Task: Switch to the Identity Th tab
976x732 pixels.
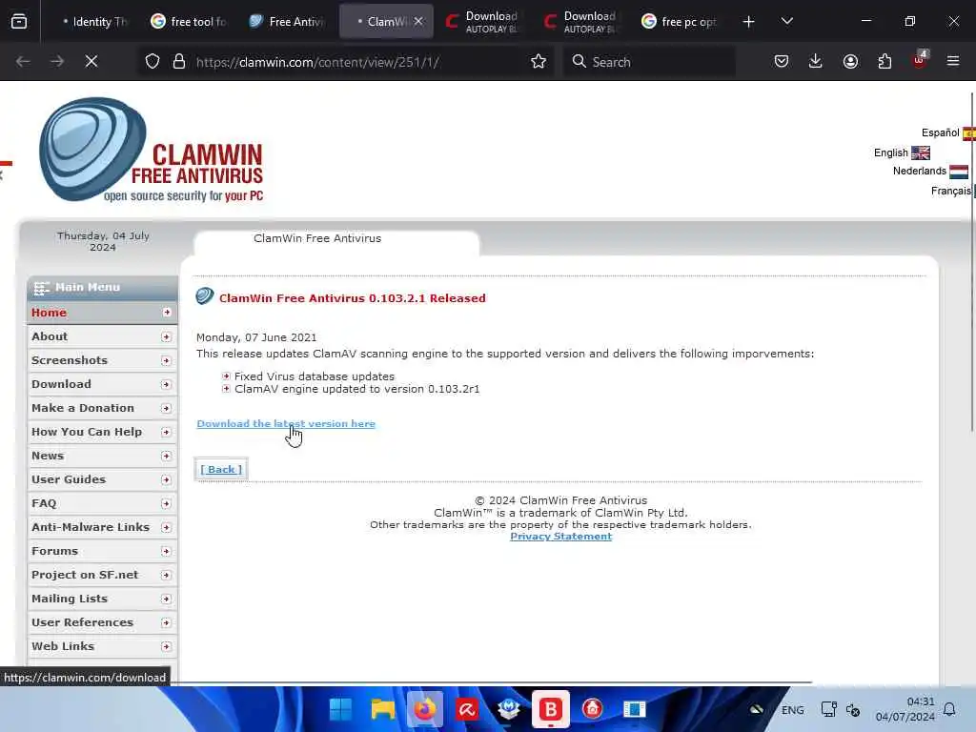Action: pyautogui.click(x=94, y=22)
